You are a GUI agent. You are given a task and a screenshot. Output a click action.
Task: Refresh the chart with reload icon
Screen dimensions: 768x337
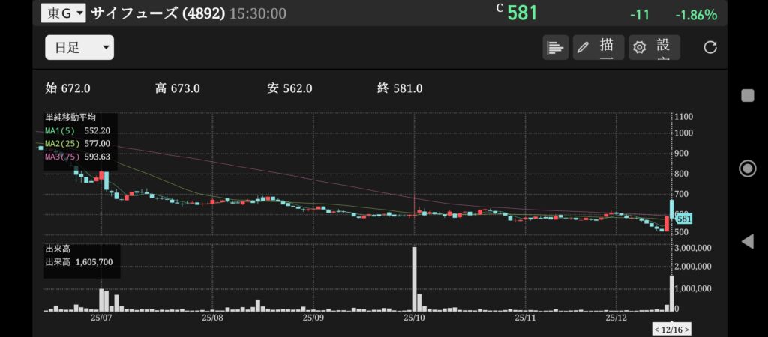pos(709,48)
